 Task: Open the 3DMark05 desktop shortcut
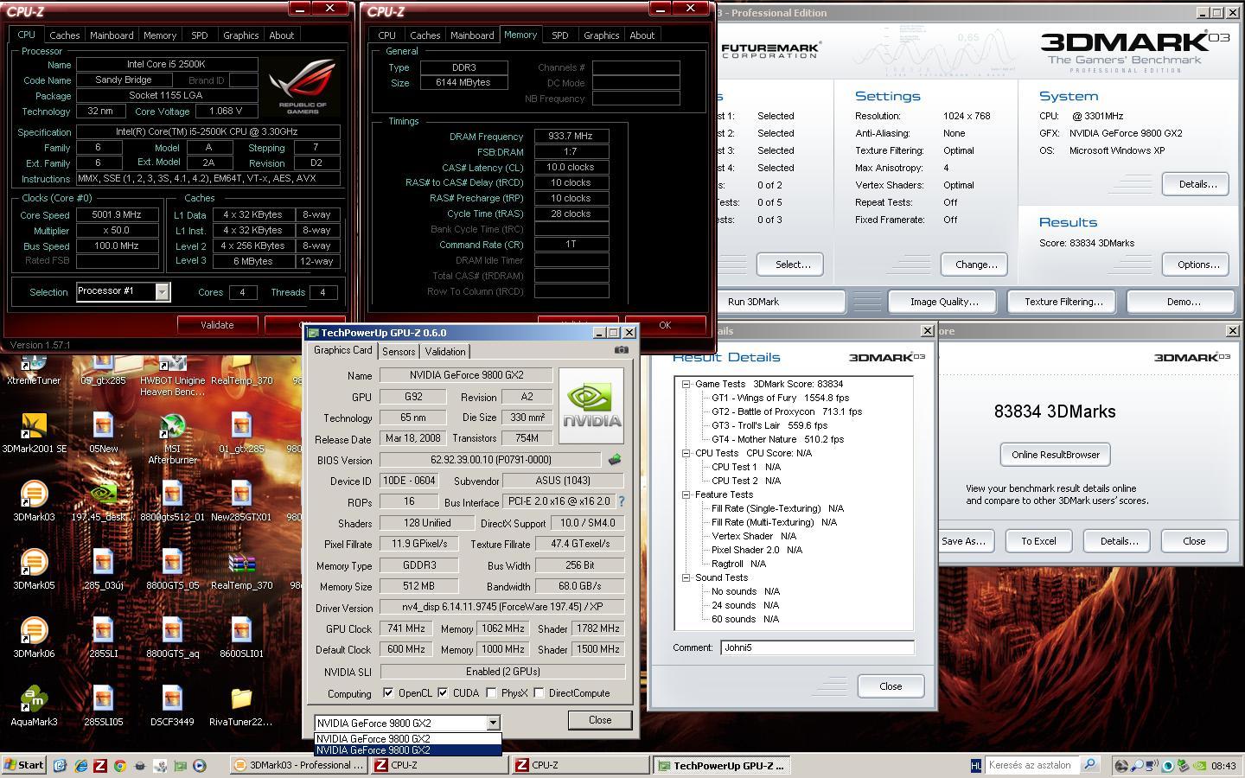34,569
